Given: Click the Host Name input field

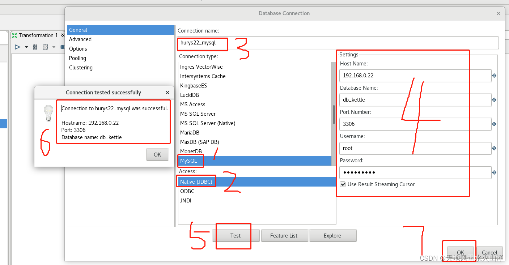Looking at the screenshot, I should (x=415, y=76).
